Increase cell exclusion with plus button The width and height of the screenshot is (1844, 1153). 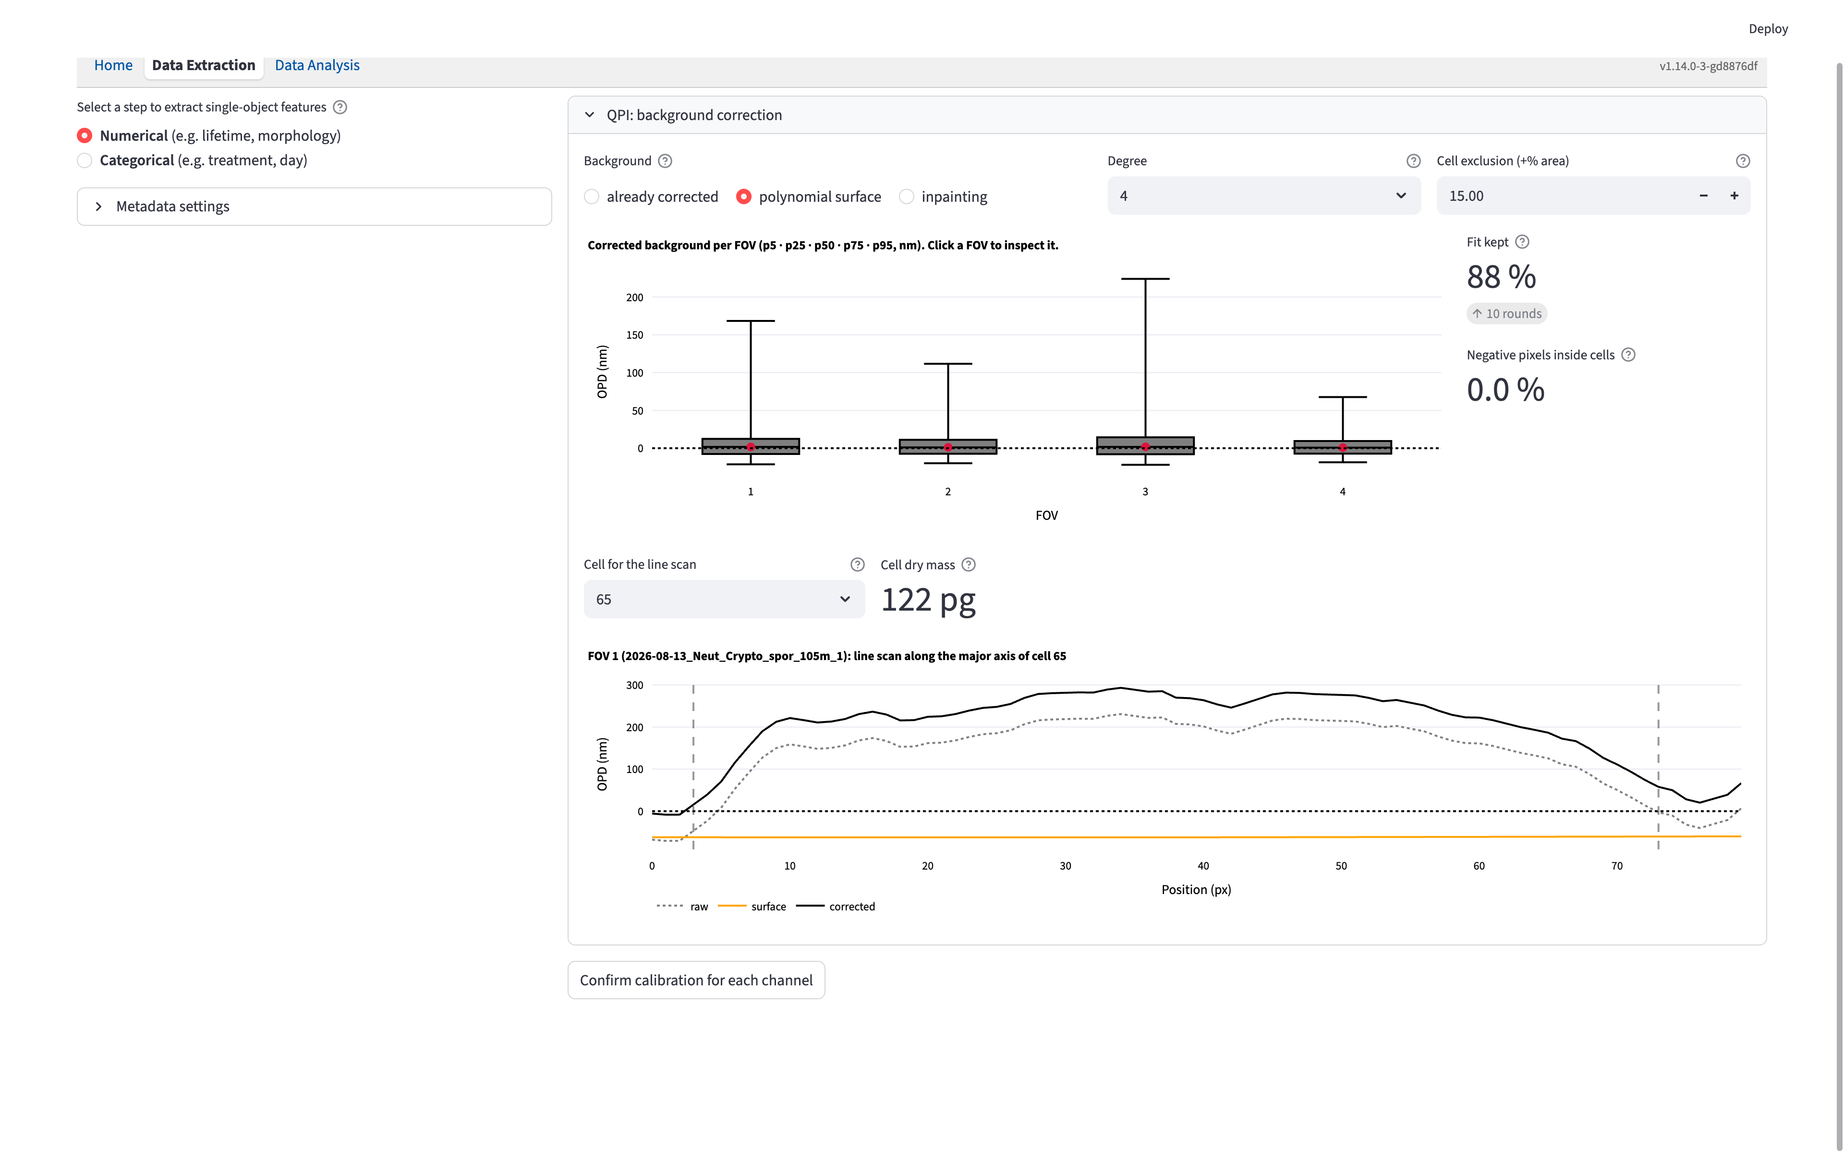tap(1735, 196)
